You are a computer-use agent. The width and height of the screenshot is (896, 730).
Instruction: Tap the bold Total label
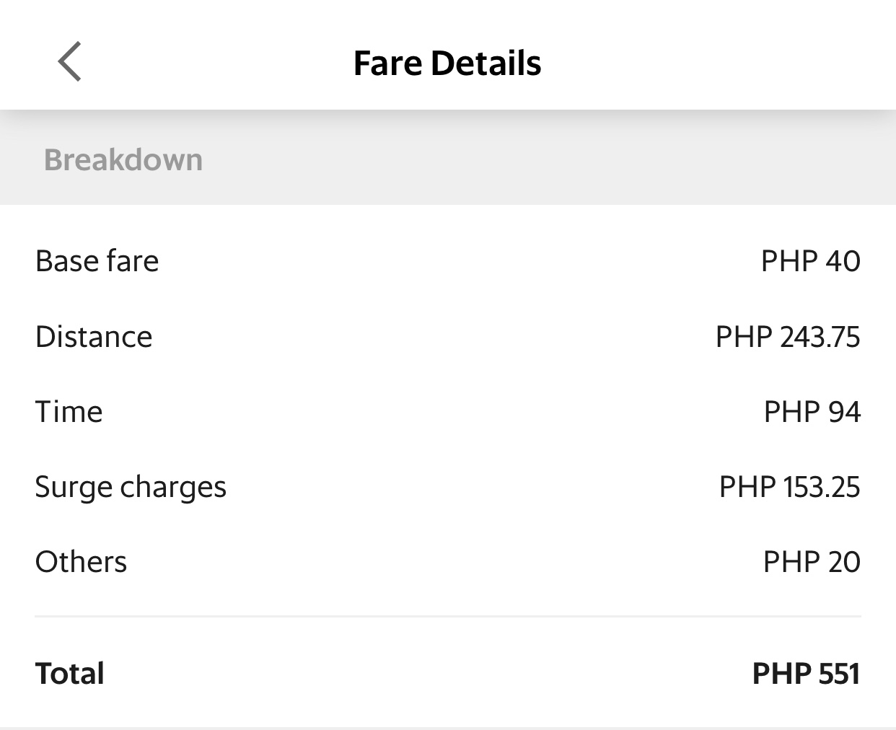pos(70,674)
